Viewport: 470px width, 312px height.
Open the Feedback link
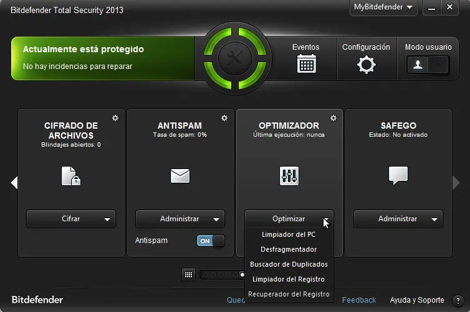[x=359, y=300]
